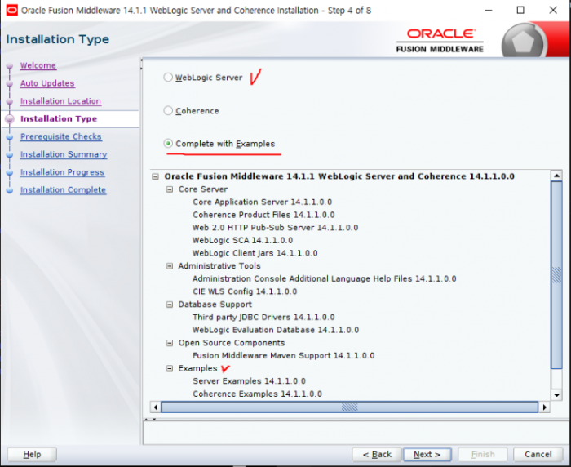Image resolution: width=571 pixels, height=467 pixels.
Task: Select WebLogic SCA 14.1.1.0.0 row
Action: coord(242,240)
